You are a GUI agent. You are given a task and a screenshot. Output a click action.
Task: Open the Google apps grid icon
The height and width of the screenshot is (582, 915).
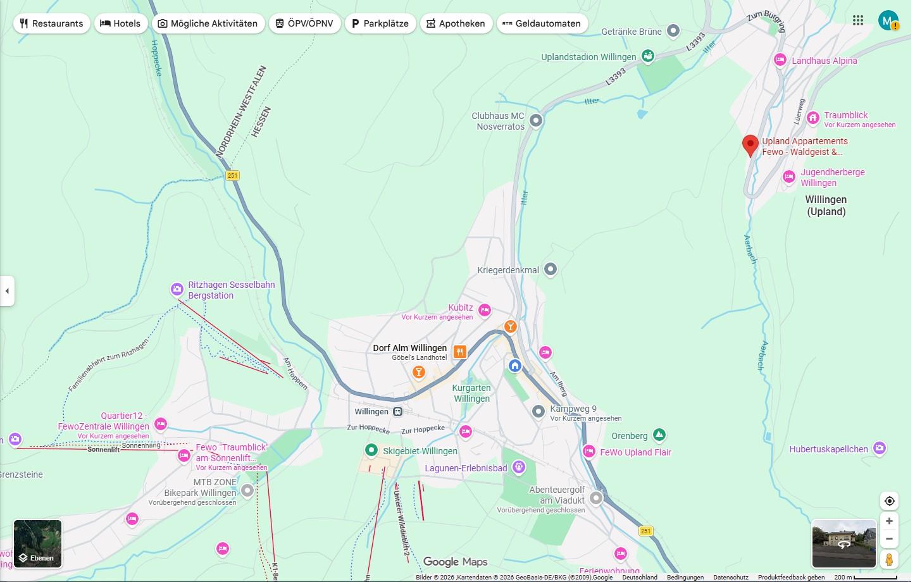(x=858, y=20)
